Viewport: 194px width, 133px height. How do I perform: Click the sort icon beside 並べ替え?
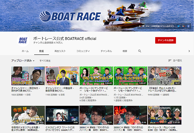(170, 61)
